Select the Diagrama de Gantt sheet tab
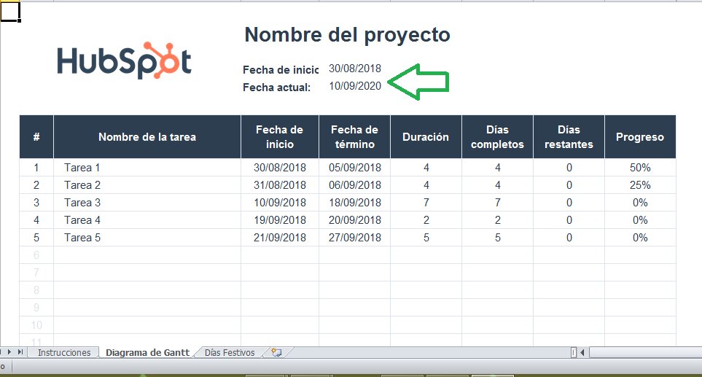This screenshot has width=702, height=377. click(147, 353)
